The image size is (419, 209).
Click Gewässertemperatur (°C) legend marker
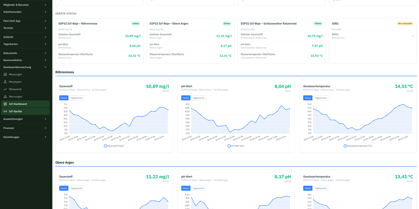point(345,146)
